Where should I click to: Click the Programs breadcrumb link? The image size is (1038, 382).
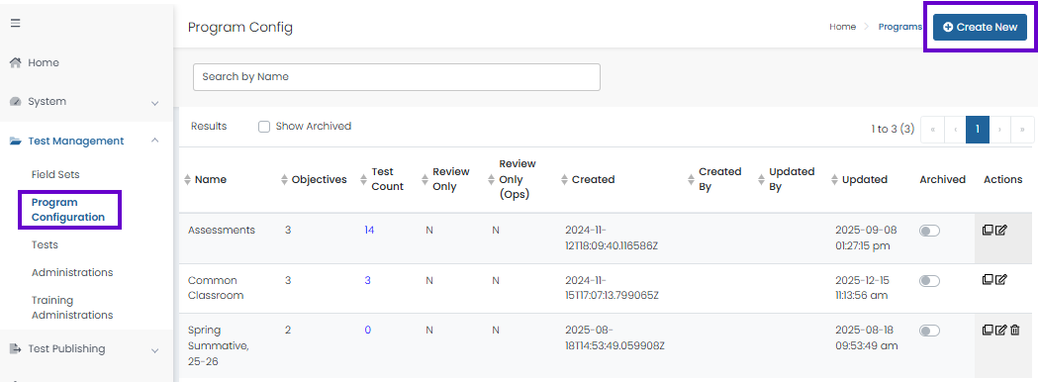point(899,27)
